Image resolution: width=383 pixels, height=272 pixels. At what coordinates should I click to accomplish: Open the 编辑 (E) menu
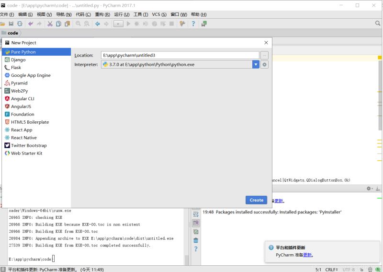25,14
